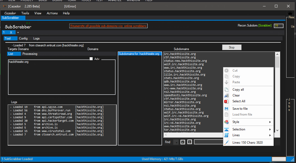The image size is (296, 163).
Task: Click lille.irc.hackthissite.org line
Action: (x=185, y=75)
